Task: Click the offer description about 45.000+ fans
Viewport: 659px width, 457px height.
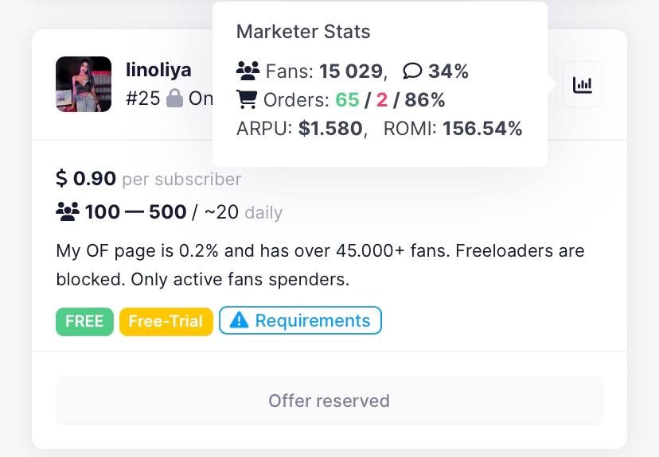Action: pos(320,265)
